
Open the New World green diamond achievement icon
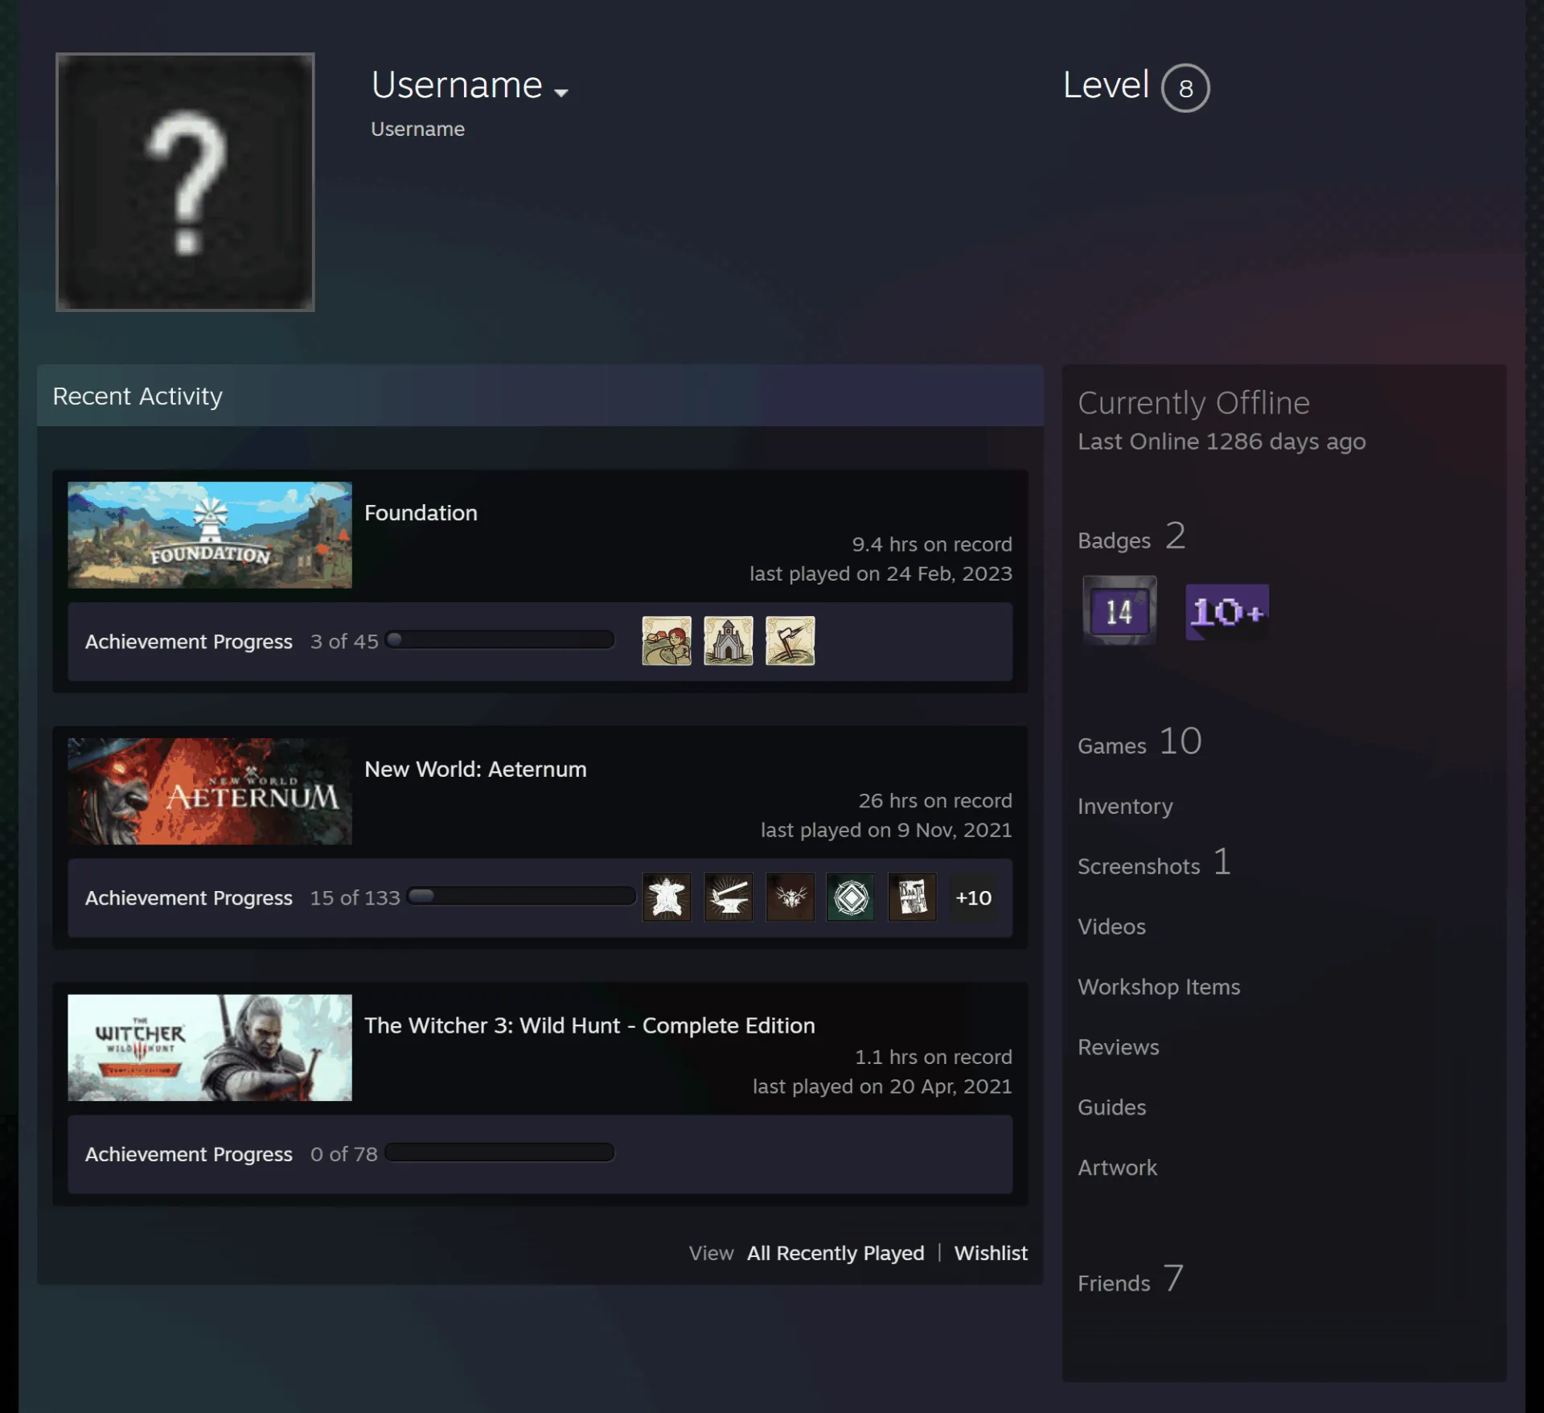851,897
